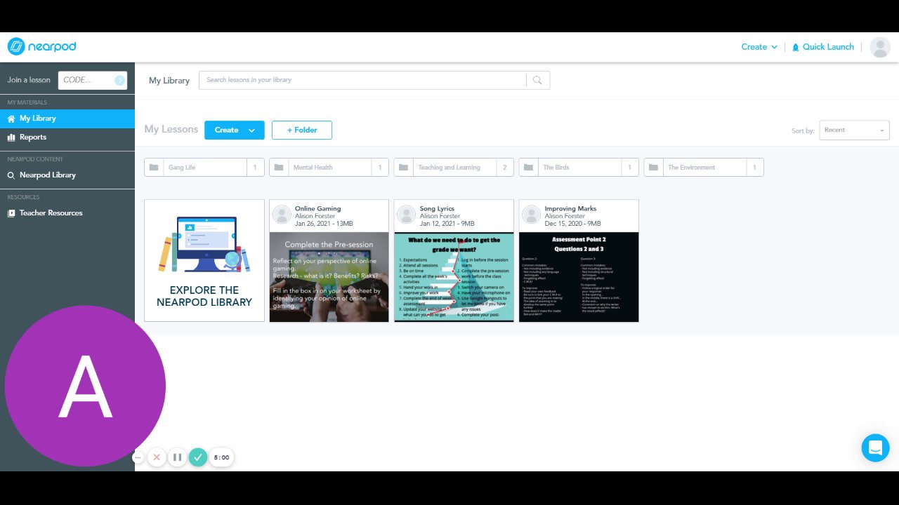Click the + Folder button
This screenshot has width=899, height=505.
[x=302, y=130]
